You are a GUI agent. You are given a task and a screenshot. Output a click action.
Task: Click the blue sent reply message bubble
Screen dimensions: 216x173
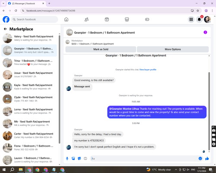pos(157,112)
